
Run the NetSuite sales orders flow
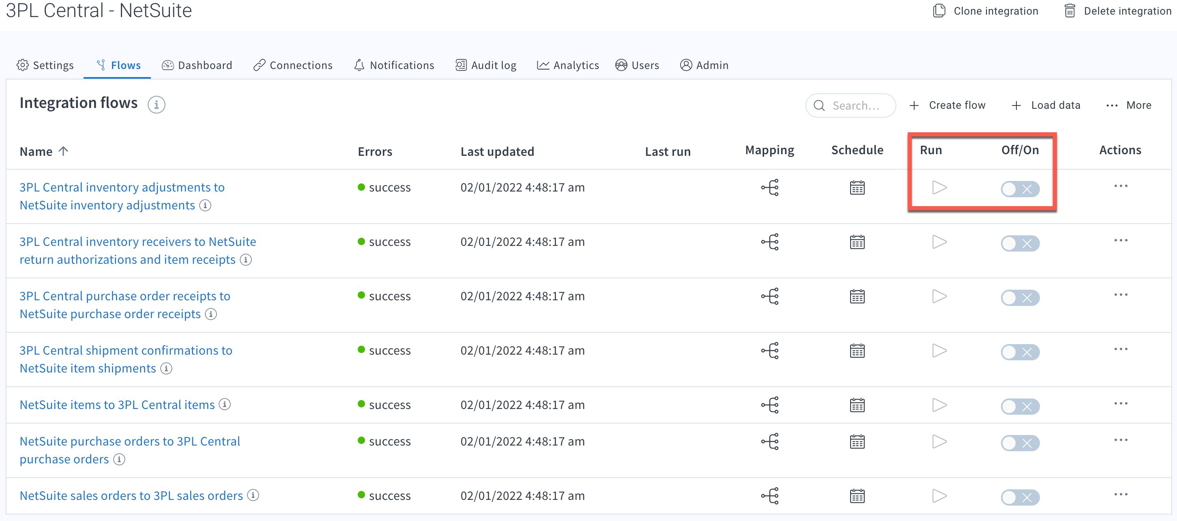(939, 496)
